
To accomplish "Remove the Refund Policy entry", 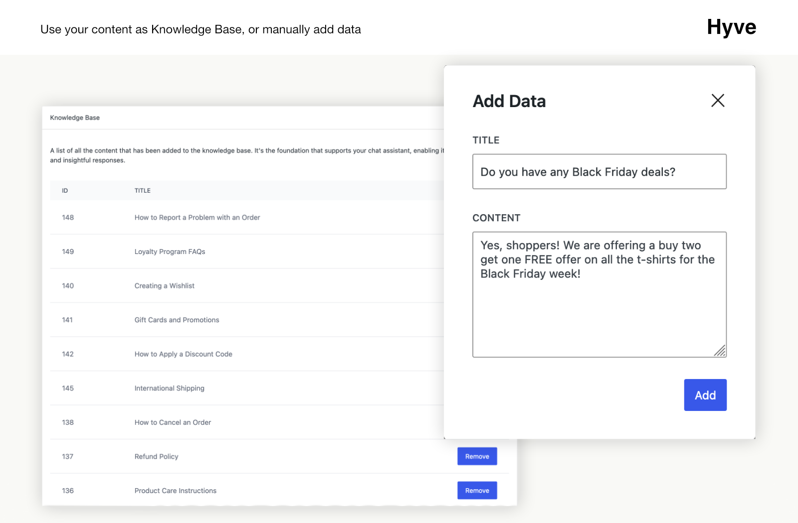I will coord(477,456).
